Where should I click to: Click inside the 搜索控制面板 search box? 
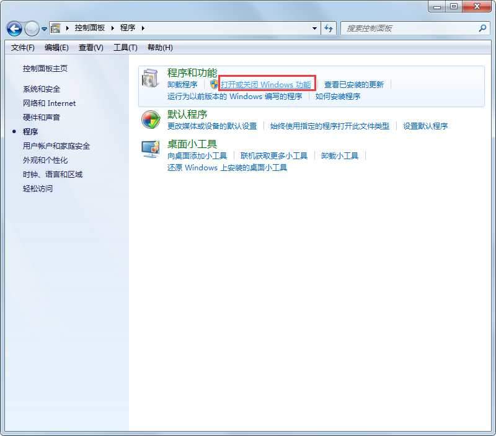[x=403, y=28]
